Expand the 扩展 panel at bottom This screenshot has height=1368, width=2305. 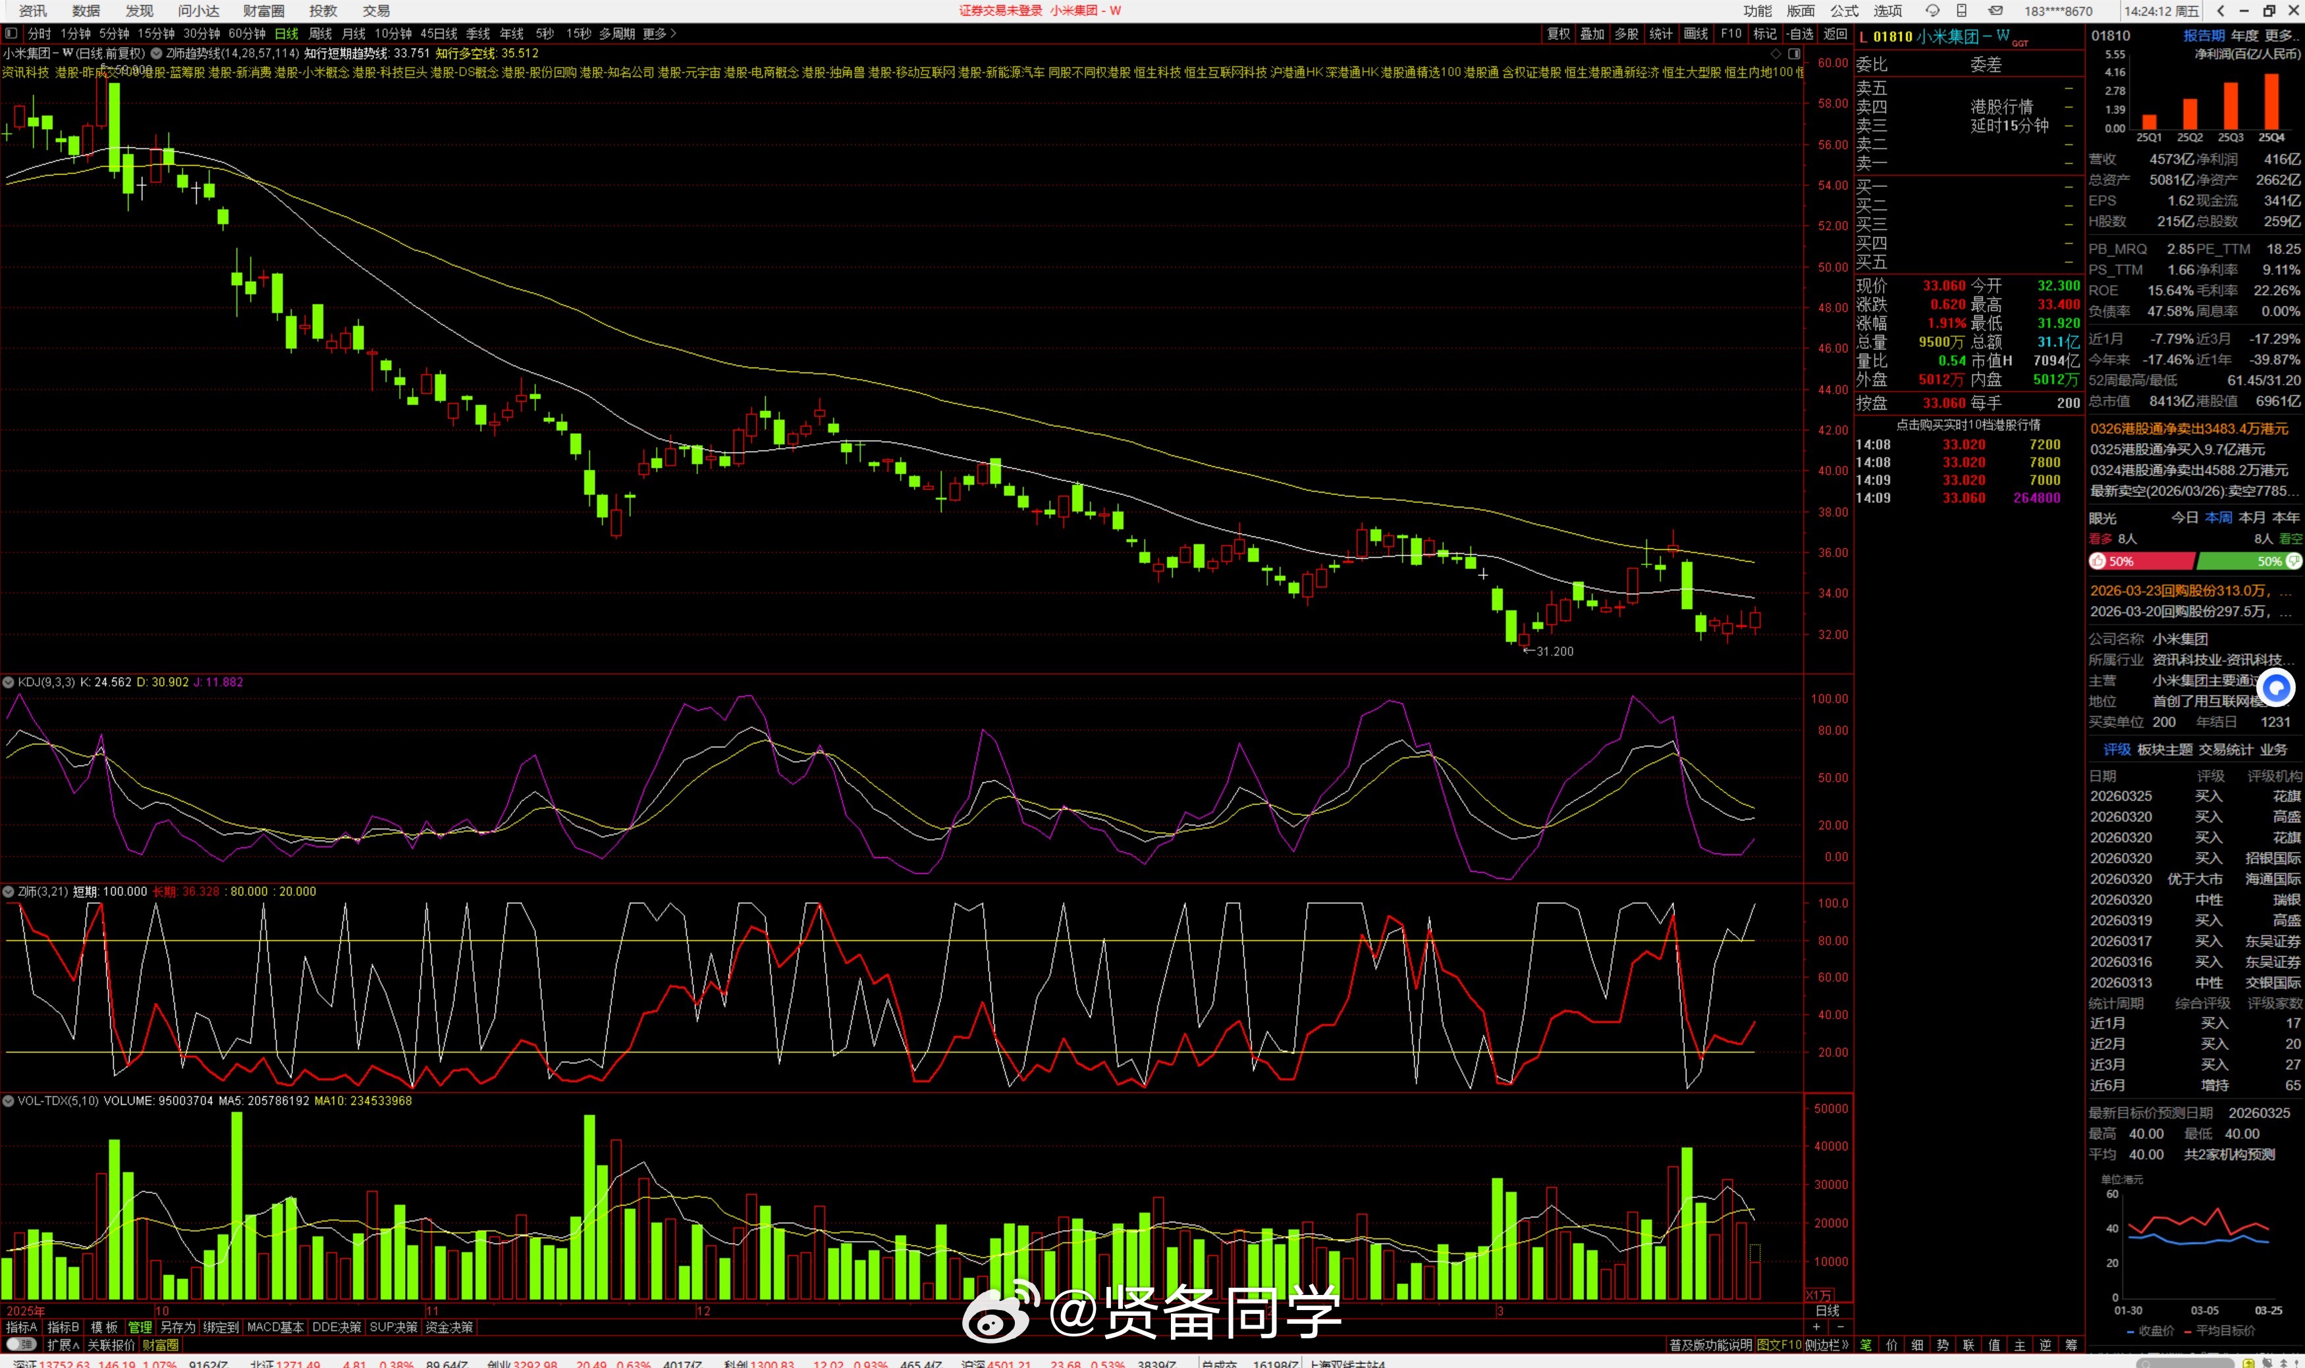(64, 1345)
